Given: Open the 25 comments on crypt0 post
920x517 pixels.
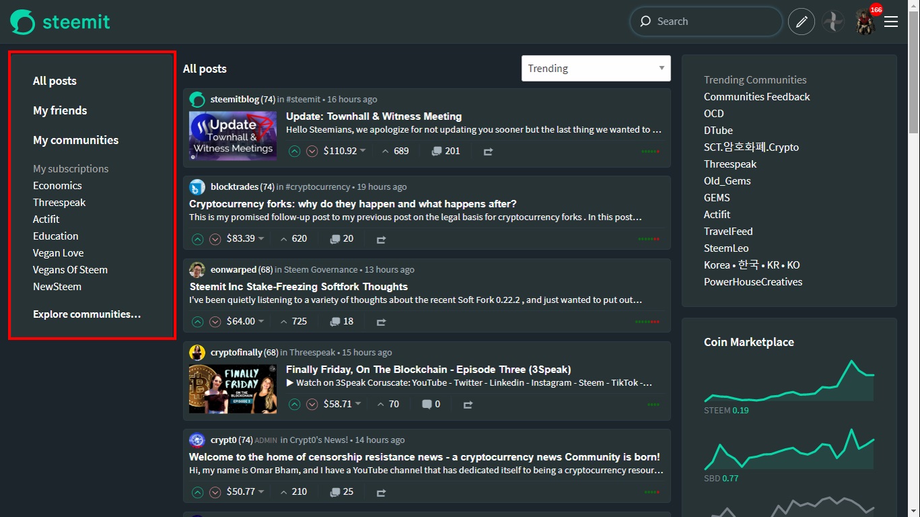Looking at the screenshot, I should (x=341, y=491).
